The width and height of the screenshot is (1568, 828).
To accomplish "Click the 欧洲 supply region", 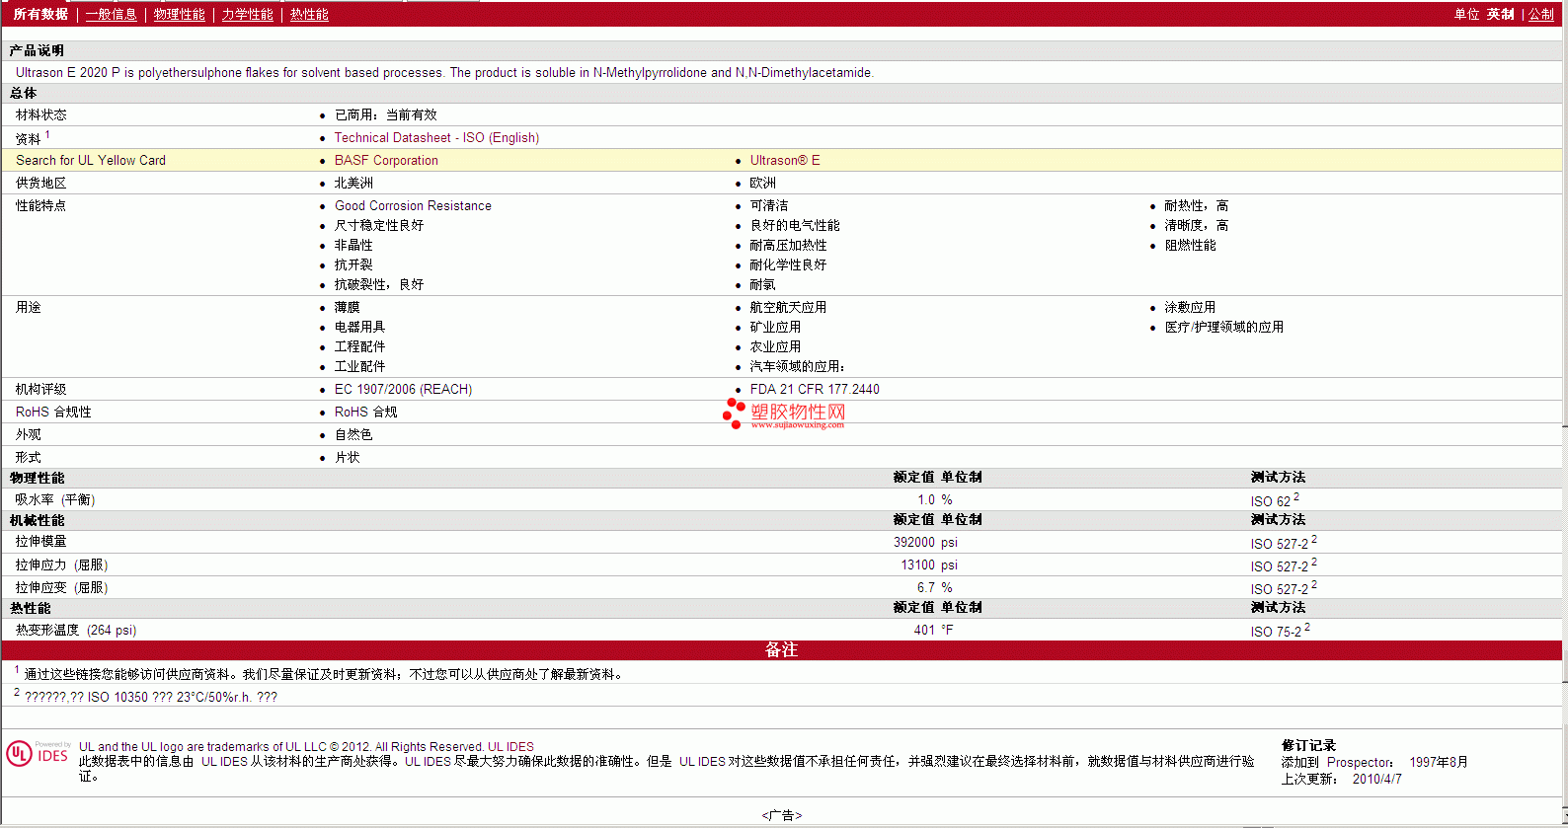I will [x=763, y=183].
